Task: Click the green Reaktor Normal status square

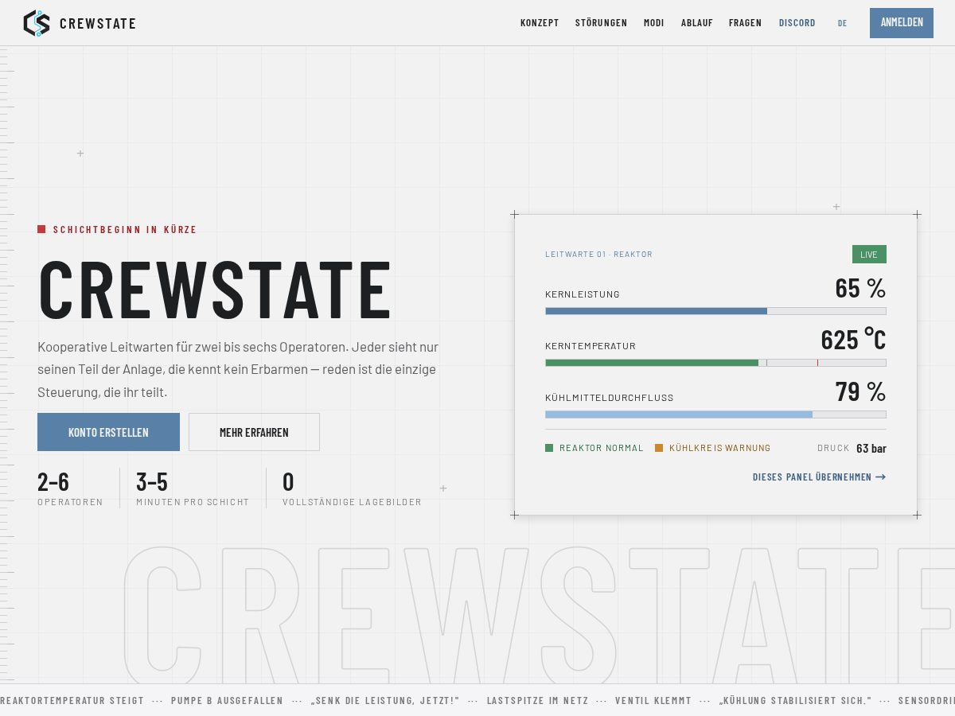Action: click(x=549, y=448)
